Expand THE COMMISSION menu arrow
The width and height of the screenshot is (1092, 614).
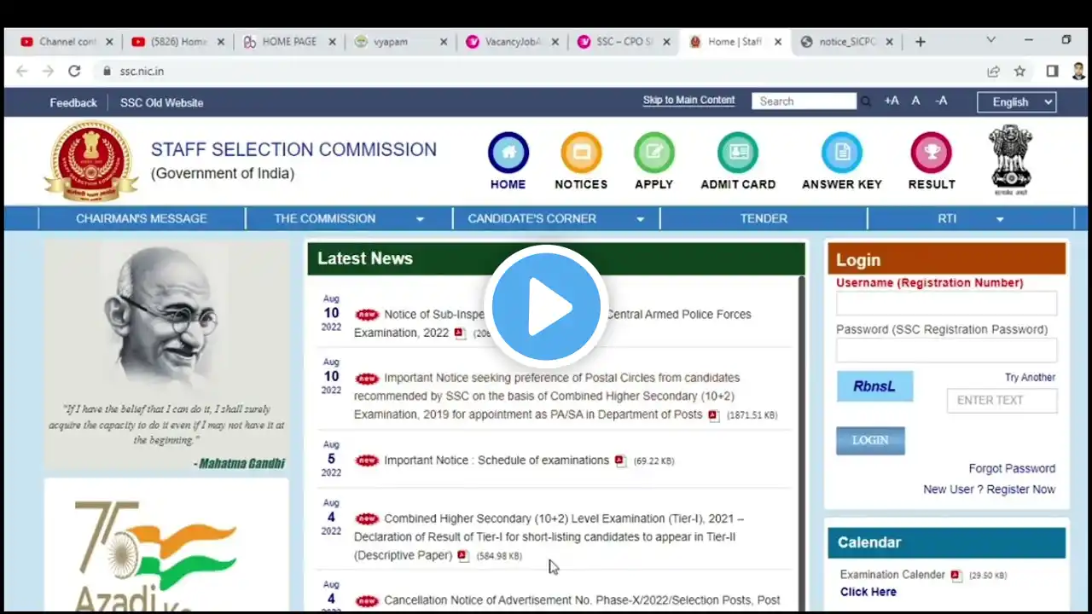pyautogui.click(x=420, y=219)
